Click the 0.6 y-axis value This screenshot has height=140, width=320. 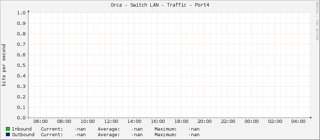(21, 55)
